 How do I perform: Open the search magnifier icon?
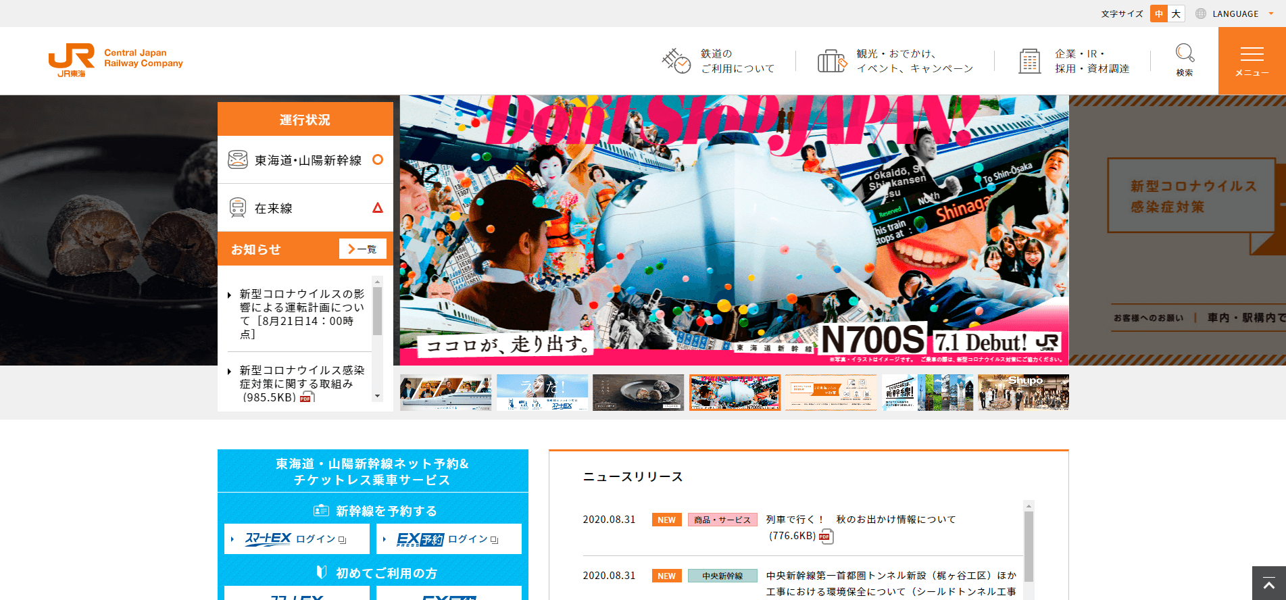click(1185, 53)
